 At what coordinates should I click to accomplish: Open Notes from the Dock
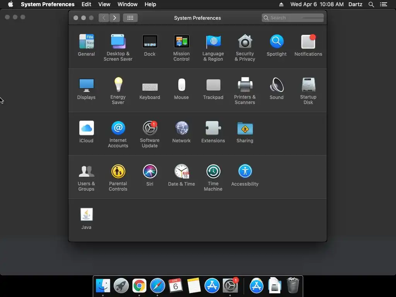tap(194, 285)
